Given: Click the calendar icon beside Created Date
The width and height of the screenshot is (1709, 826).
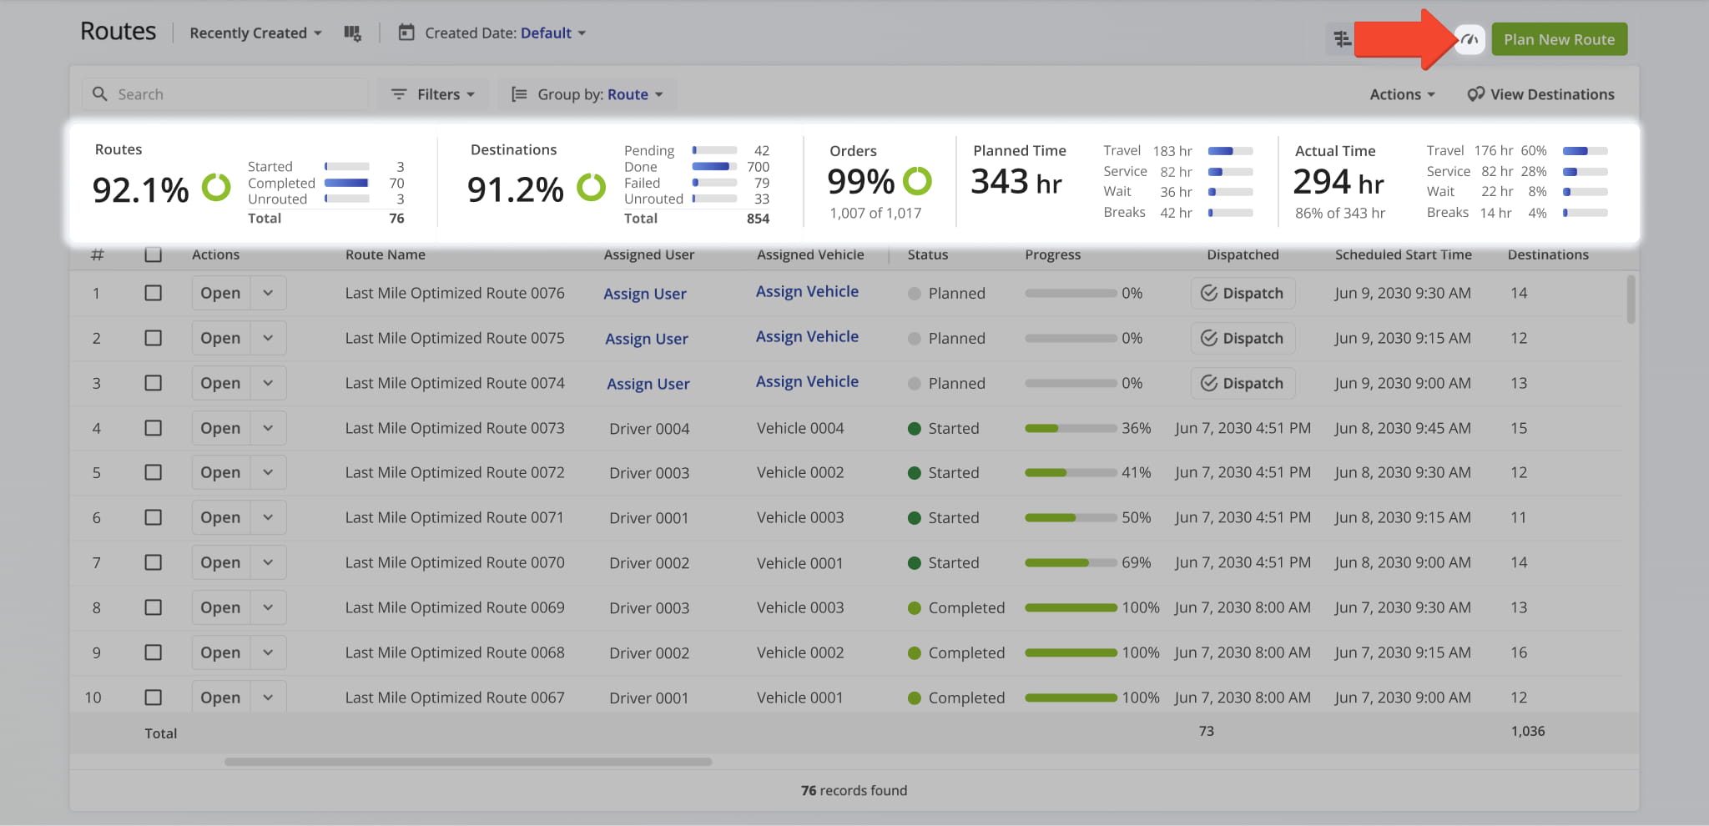Looking at the screenshot, I should pyautogui.click(x=406, y=33).
